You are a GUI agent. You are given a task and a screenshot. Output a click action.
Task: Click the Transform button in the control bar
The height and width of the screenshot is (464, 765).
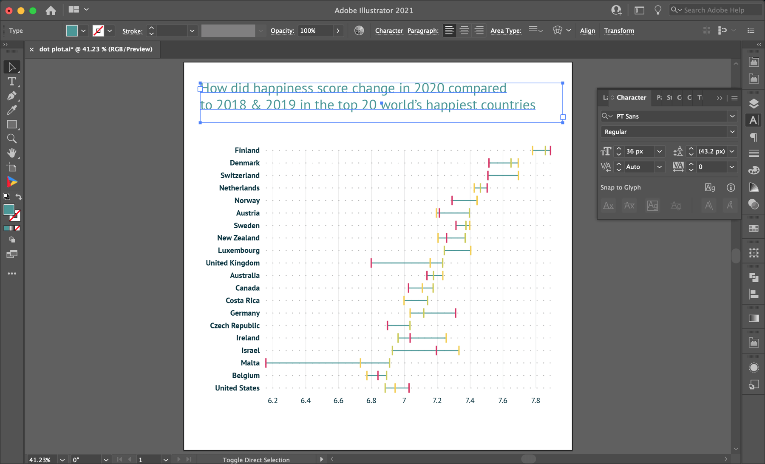tap(619, 31)
